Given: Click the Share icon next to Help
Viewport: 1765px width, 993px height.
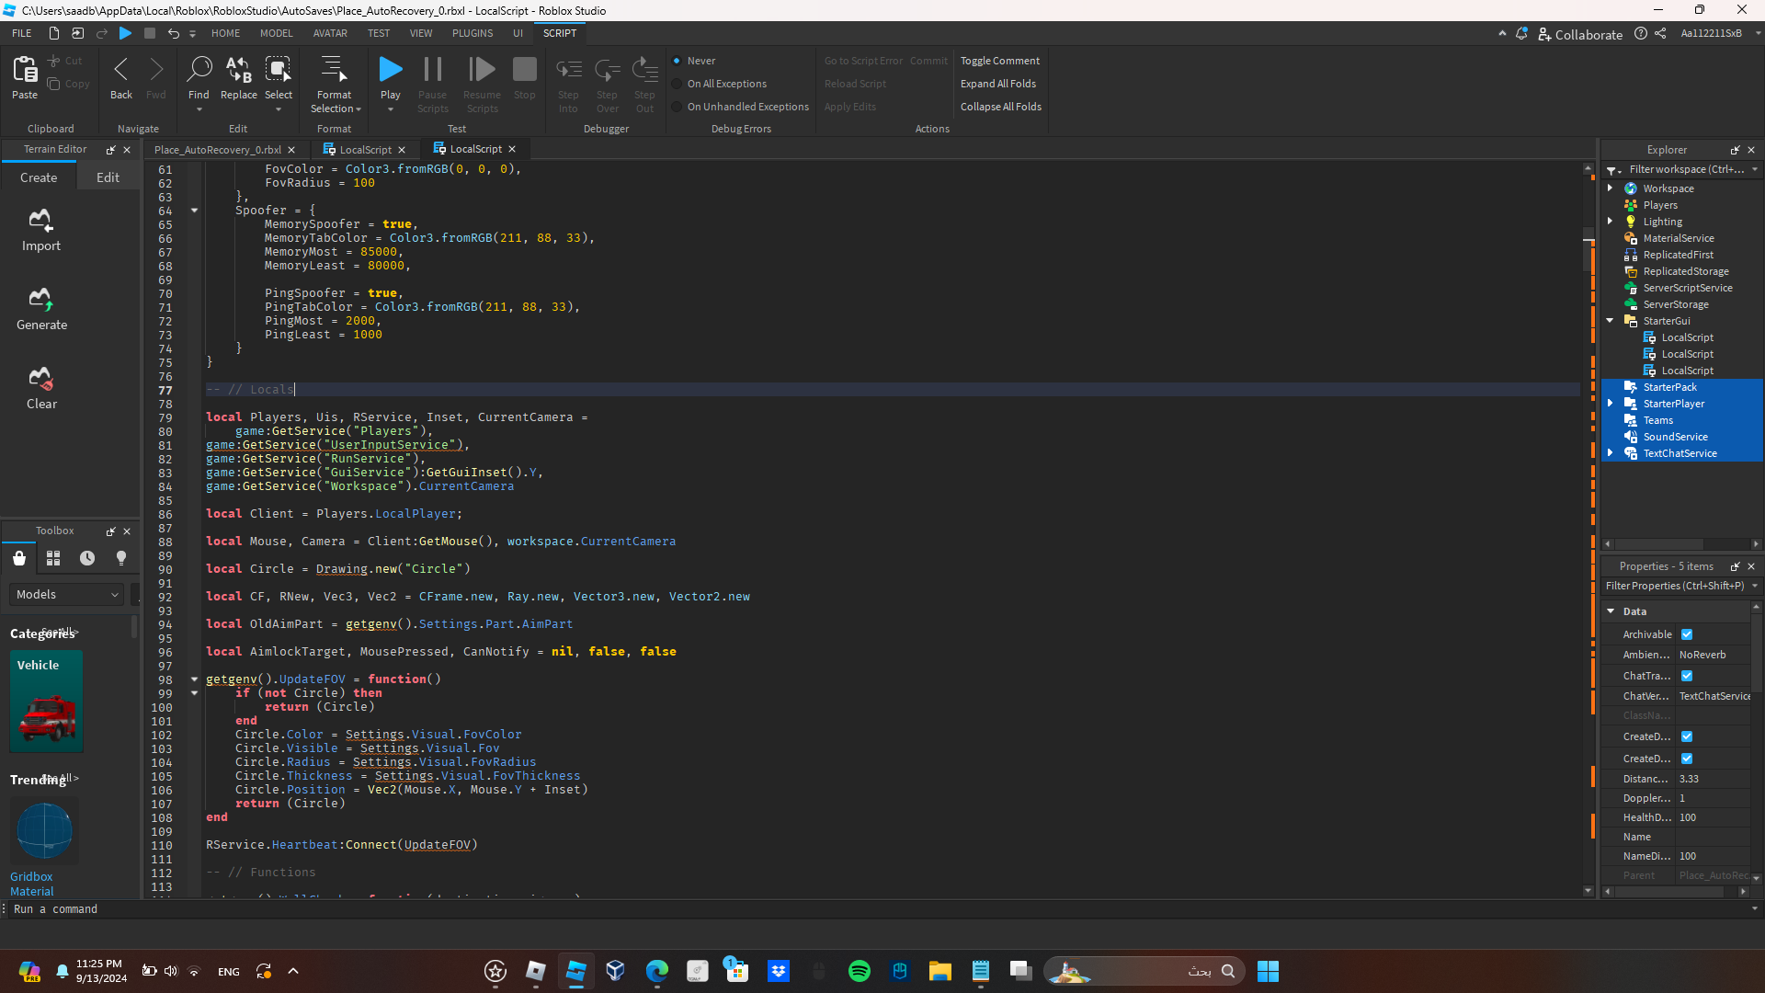Looking at the screenshot, I should (x=1660, y=34).
